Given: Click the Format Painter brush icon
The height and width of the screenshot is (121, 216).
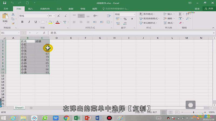Looking at the screenshot, I should [13, 23].
